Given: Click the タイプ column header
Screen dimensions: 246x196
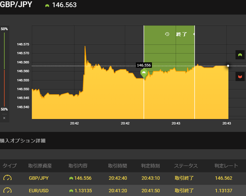Looking at the screenshot, I should 10,166.
